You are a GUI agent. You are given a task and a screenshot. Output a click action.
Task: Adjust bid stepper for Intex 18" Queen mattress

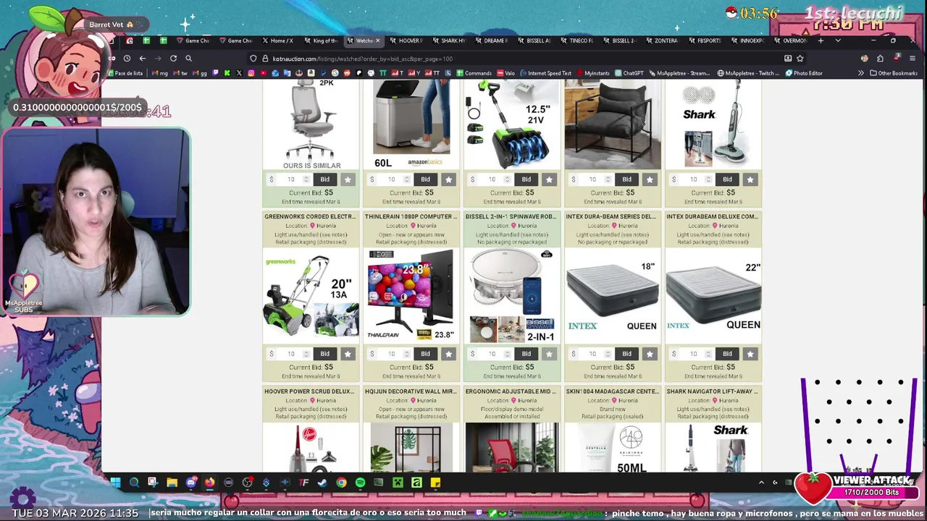click(608, 354)
